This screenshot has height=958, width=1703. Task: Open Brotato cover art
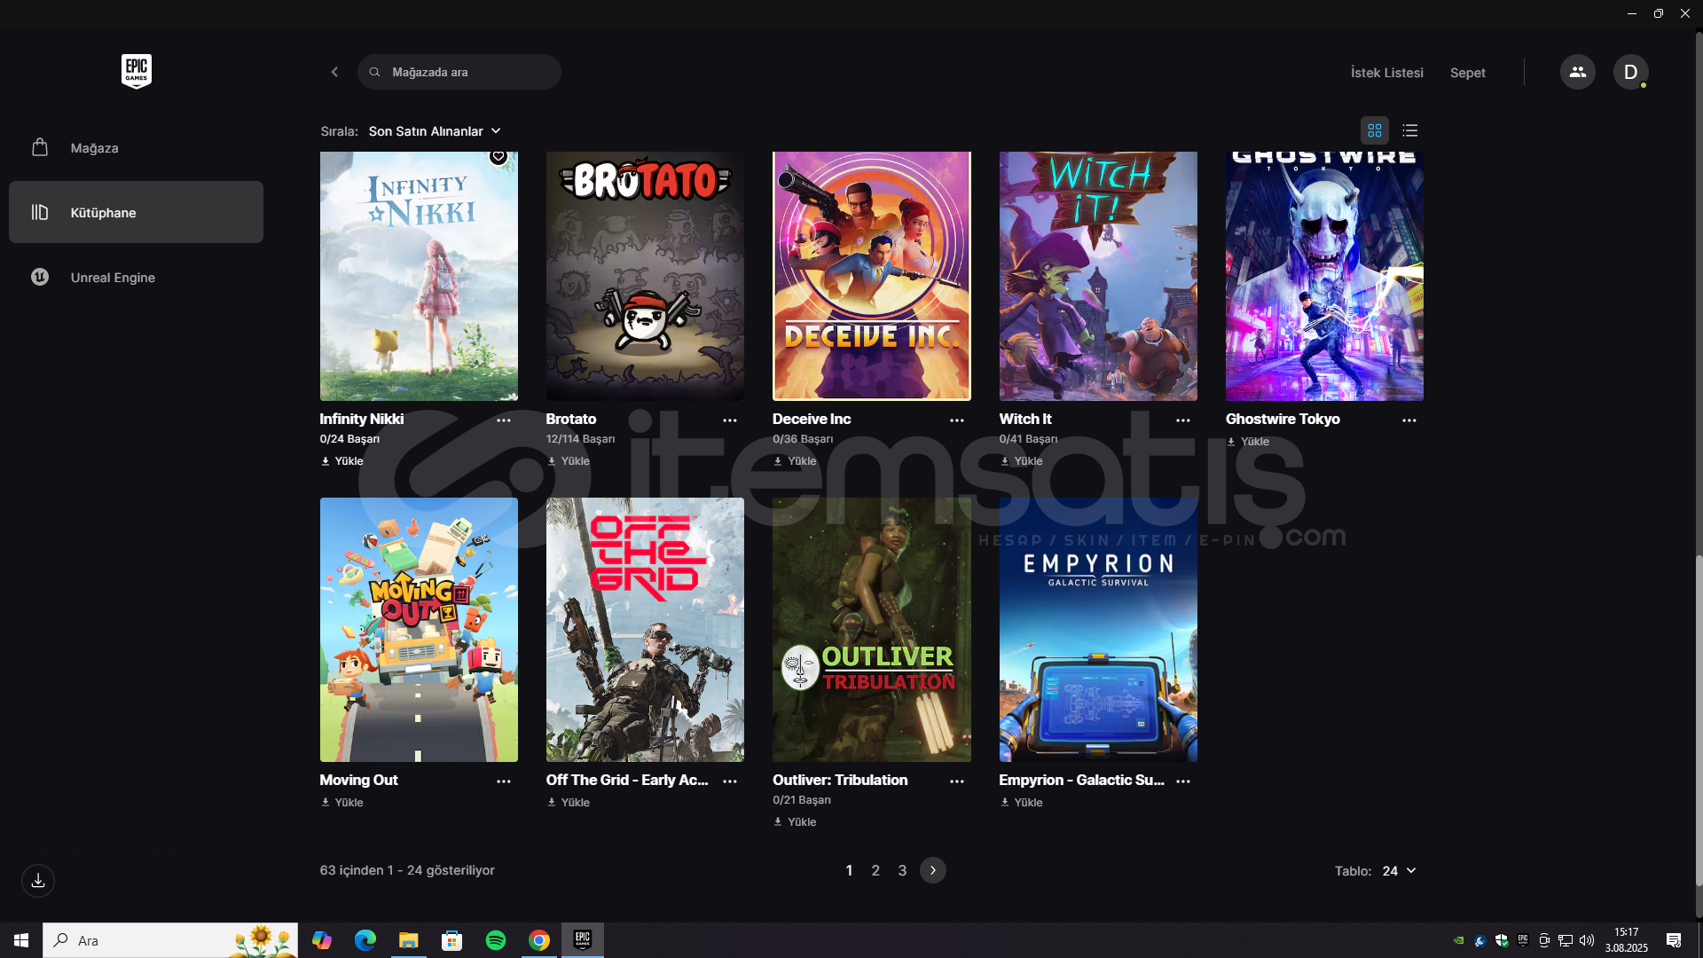pyautogui.click(x=645, y=276)
